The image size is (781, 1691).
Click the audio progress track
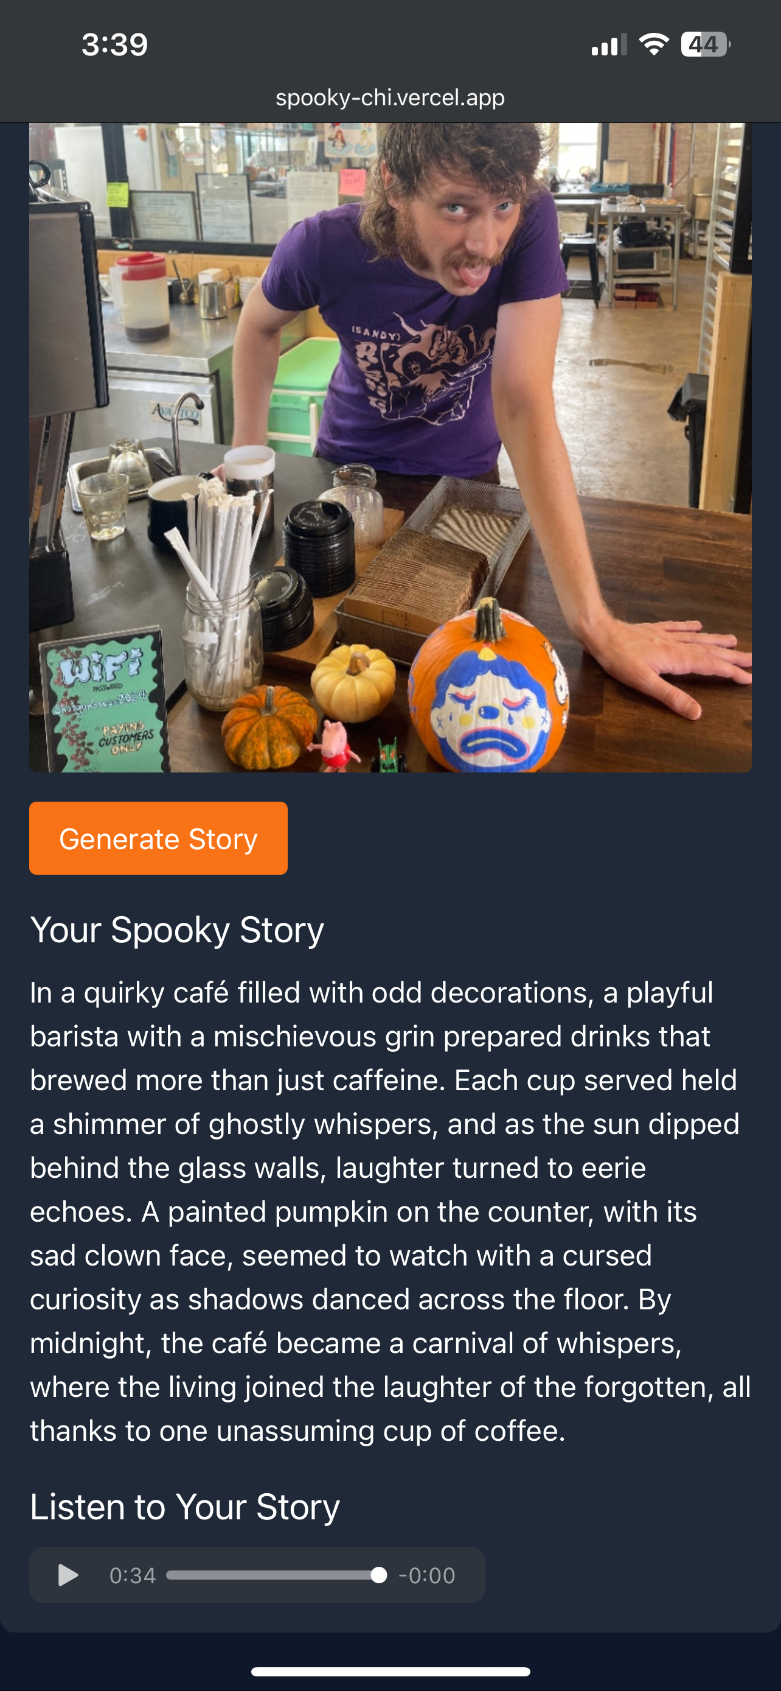point(276,1575)
